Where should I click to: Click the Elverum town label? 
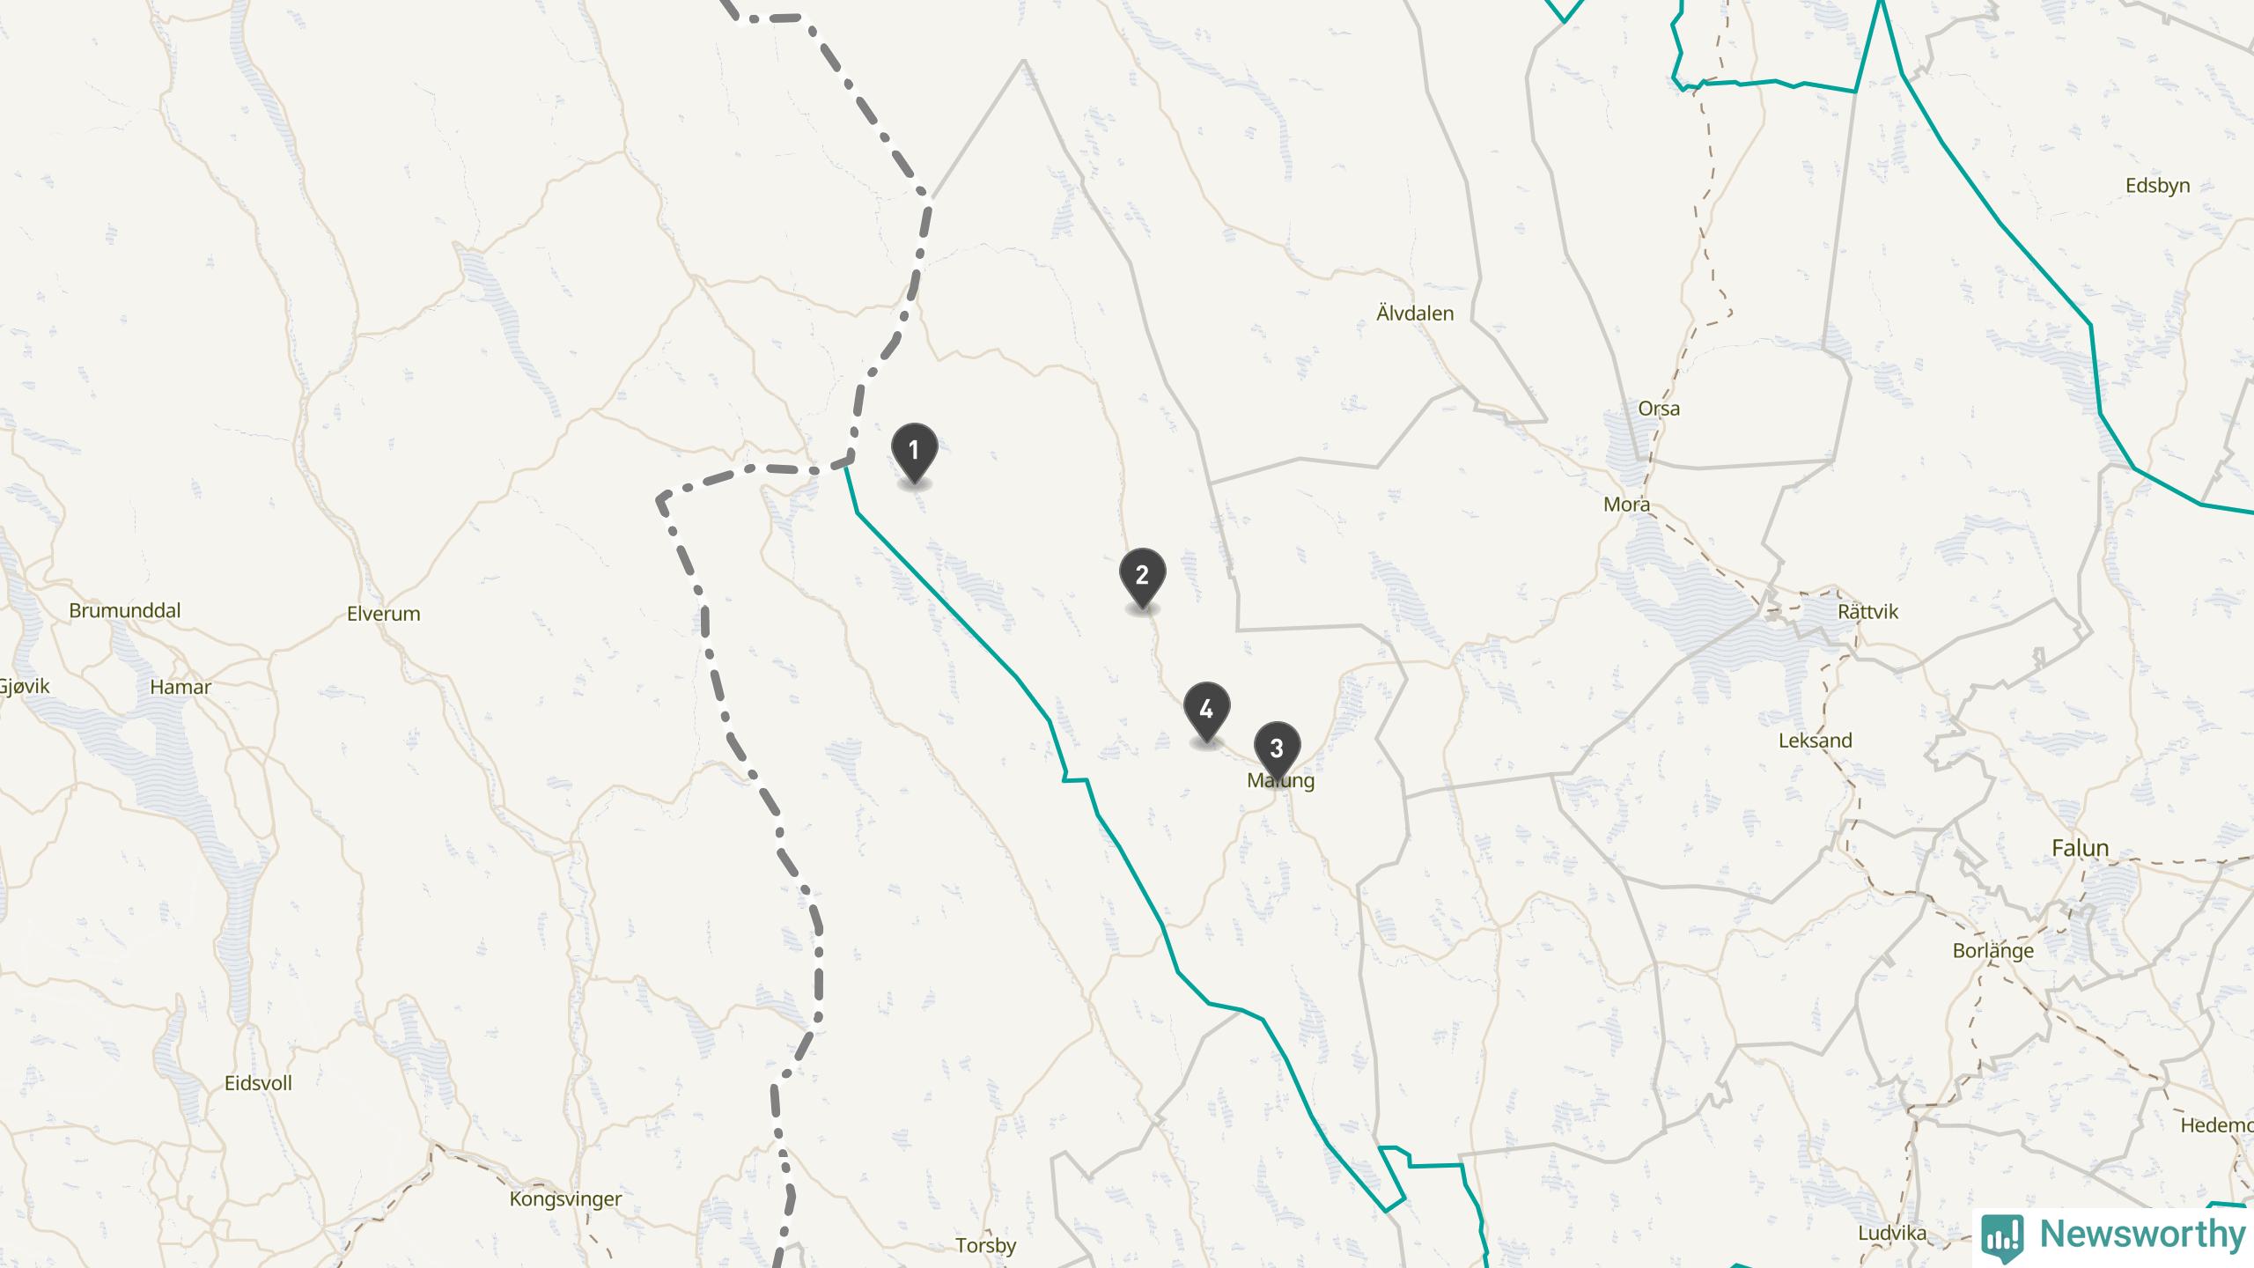[383, 614]
